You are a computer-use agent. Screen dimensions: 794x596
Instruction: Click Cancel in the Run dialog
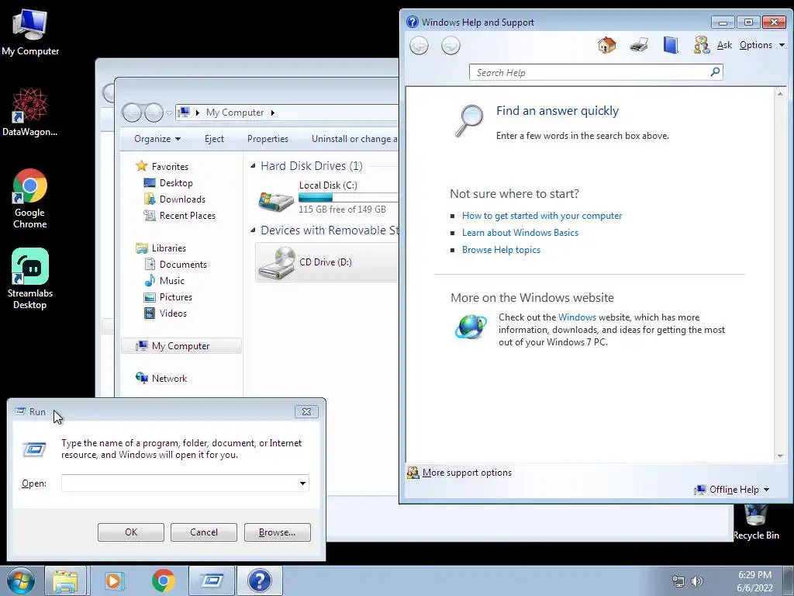click(x=204, y=532)
